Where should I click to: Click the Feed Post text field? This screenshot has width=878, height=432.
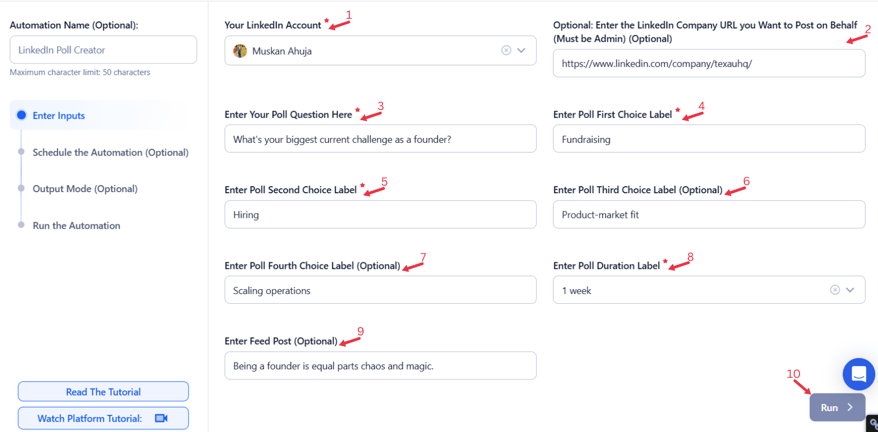pos(380,366)
